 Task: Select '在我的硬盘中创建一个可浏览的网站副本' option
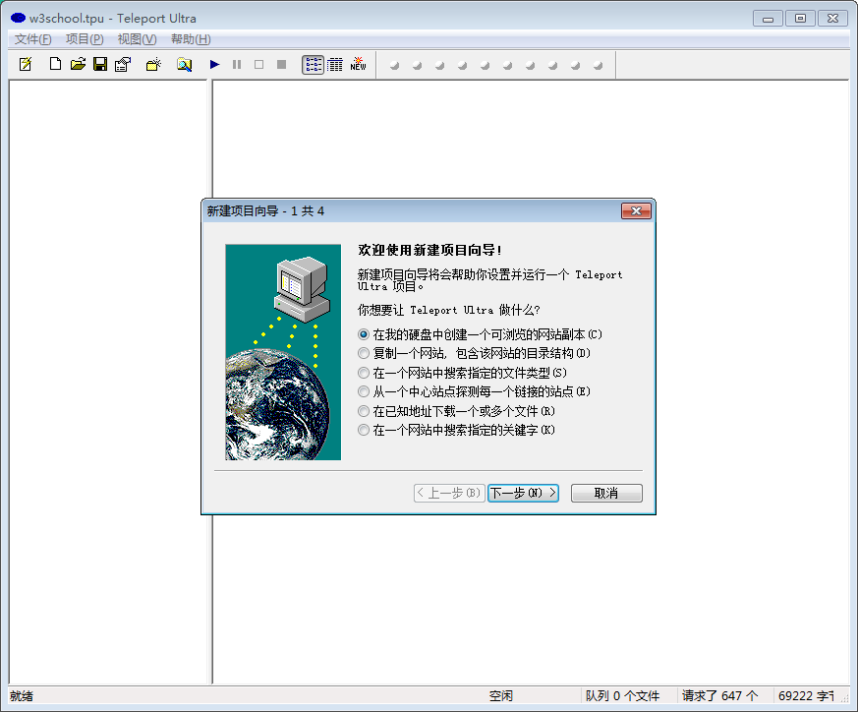[480, 334]
